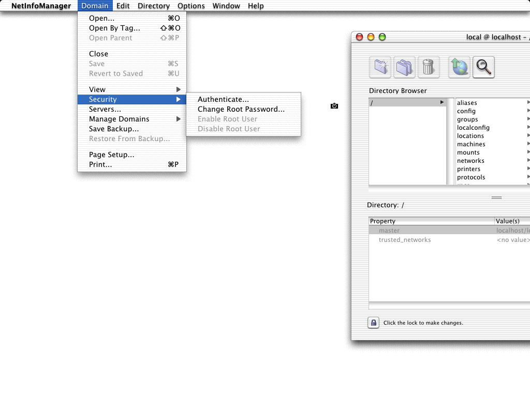This screenshot has height=397, width=530.
Task: Click the camera icon on desktop
Action: click(334, 106)
